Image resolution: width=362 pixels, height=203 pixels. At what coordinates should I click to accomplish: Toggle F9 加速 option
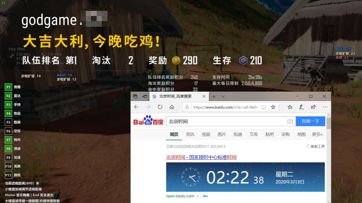[x=8, y=157]
